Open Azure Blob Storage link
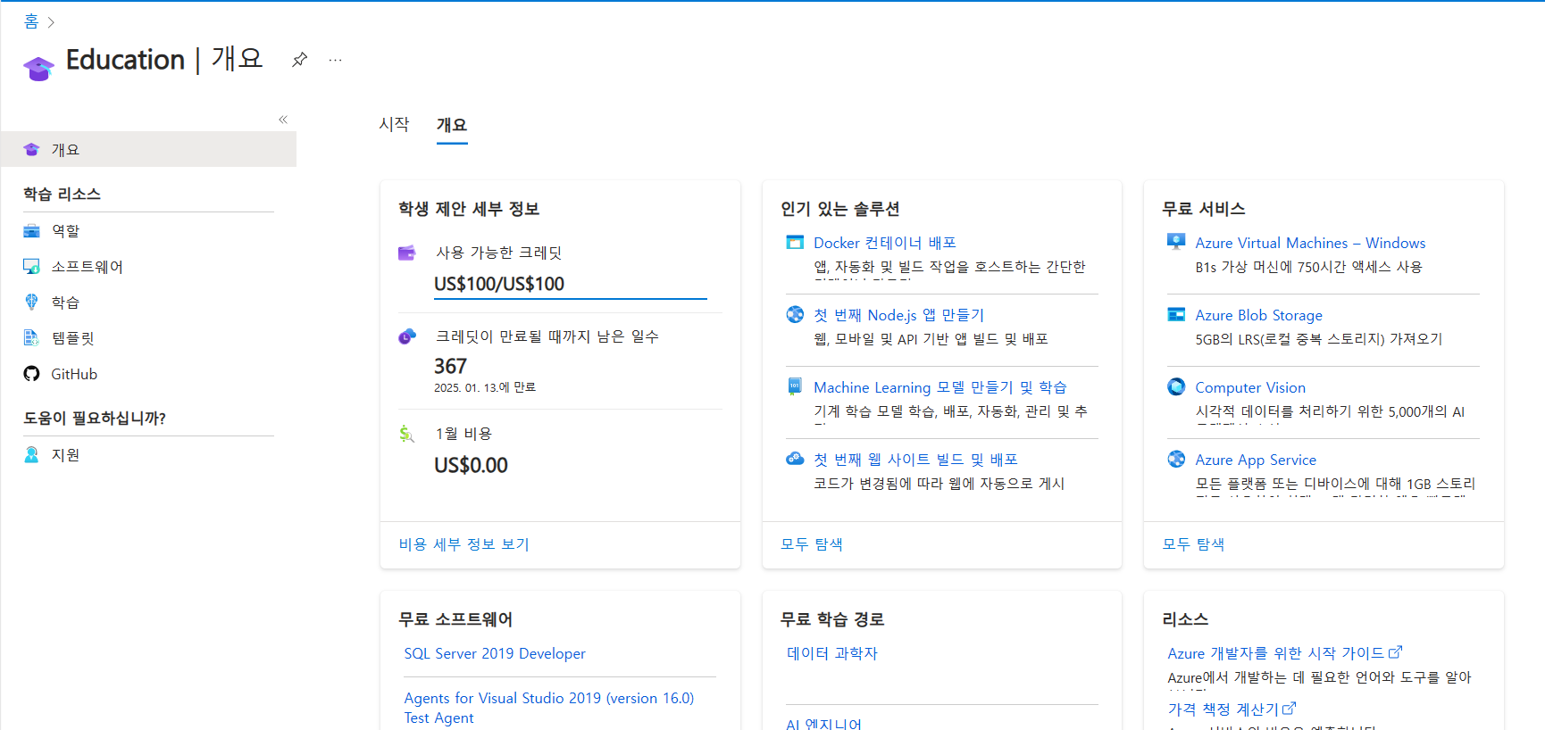Viewport: 1545px width, 730px height. (x=1258, y=315)
